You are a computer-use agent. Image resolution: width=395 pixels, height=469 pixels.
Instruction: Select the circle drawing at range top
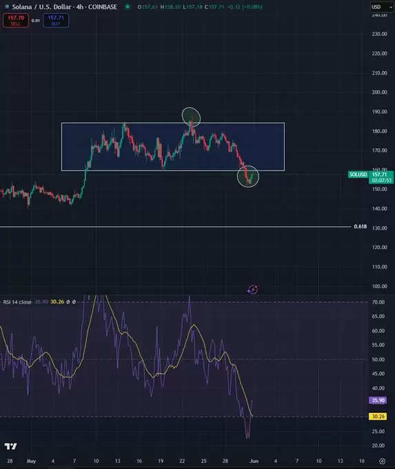(191, 116)
